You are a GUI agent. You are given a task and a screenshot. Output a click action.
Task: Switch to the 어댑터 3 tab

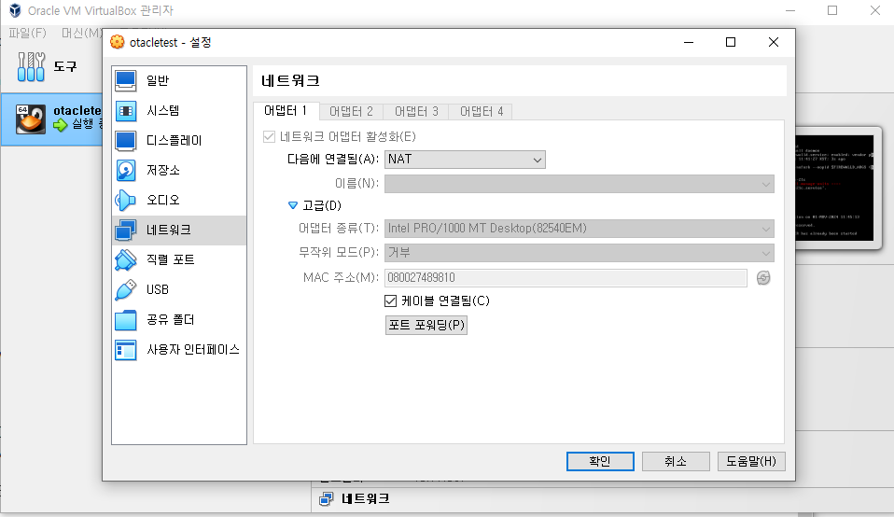click(x=416, y=112)
